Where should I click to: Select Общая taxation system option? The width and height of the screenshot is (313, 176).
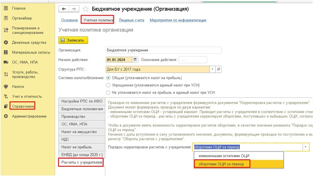pyautogui.click(x=108, y=78)
